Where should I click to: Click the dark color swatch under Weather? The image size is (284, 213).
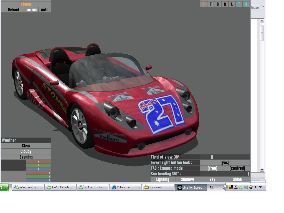pos(13,165)
